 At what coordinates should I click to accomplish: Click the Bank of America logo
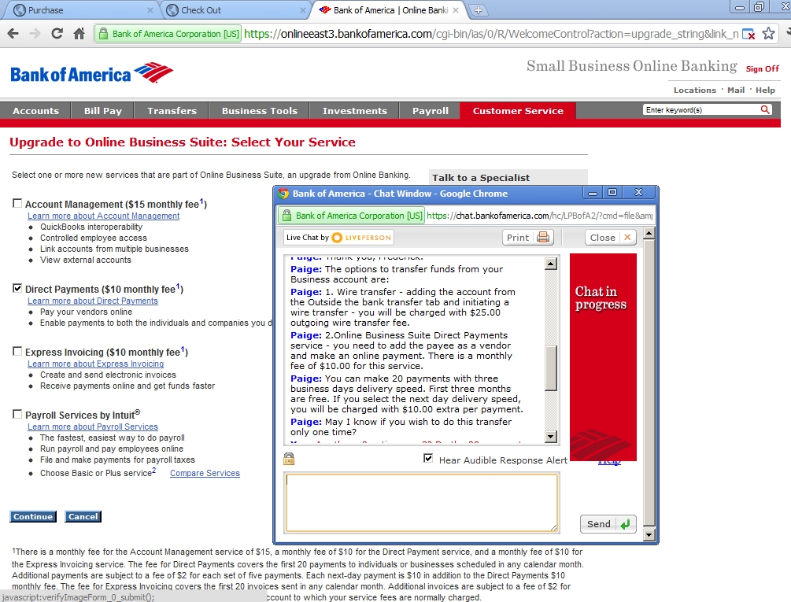(91, 74)
